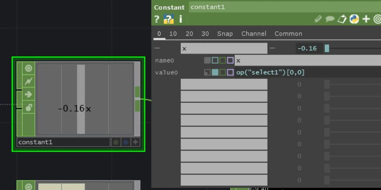381x190 pixels.
Task: Click the constant1 name field in the parameter header
Action: pos(285,7)
